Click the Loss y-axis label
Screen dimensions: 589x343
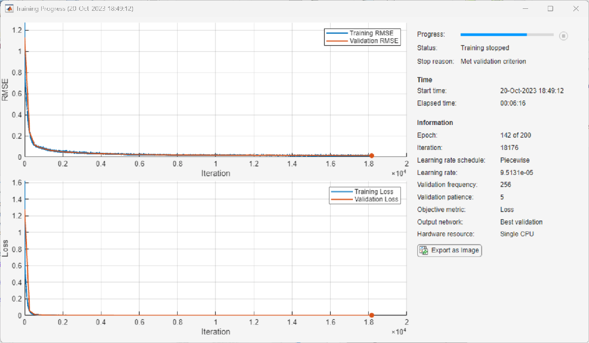(x=5, y=248)
